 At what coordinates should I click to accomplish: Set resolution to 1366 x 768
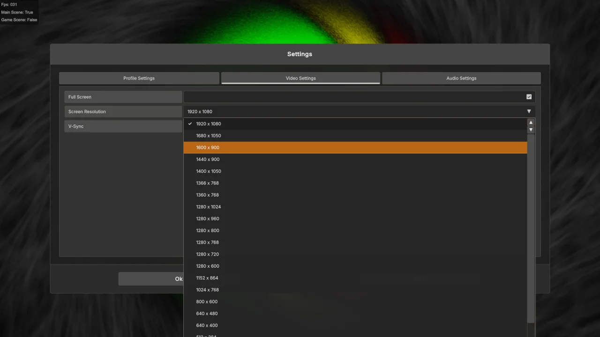click(x=355, y=183)
